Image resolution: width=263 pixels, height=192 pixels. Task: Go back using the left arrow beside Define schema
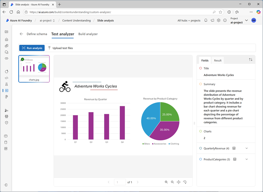[21, 34]
